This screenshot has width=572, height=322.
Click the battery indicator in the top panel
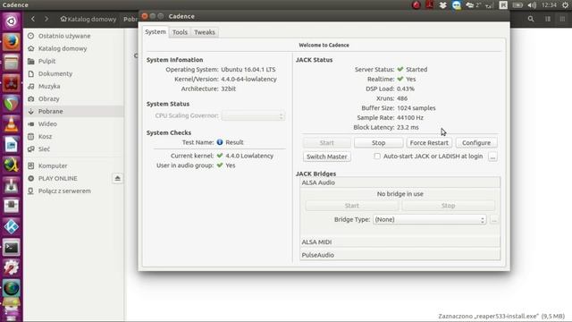tap(517, 5)
